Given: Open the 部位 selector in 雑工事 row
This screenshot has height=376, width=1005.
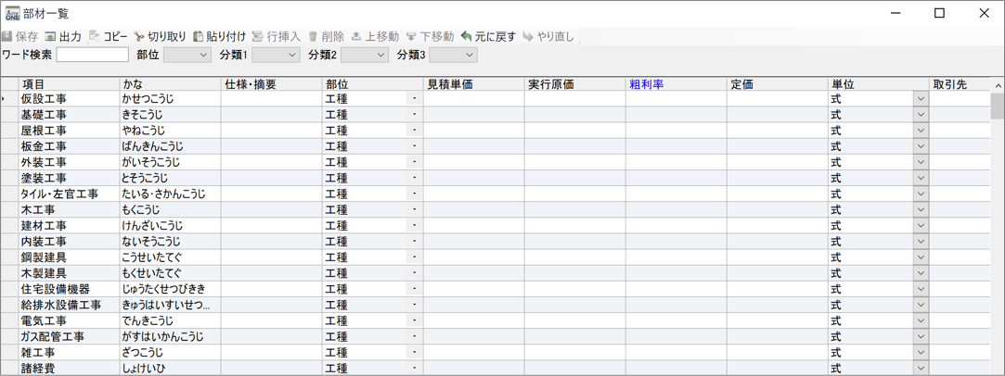Looking at the screenshot, I should point(414,352).
